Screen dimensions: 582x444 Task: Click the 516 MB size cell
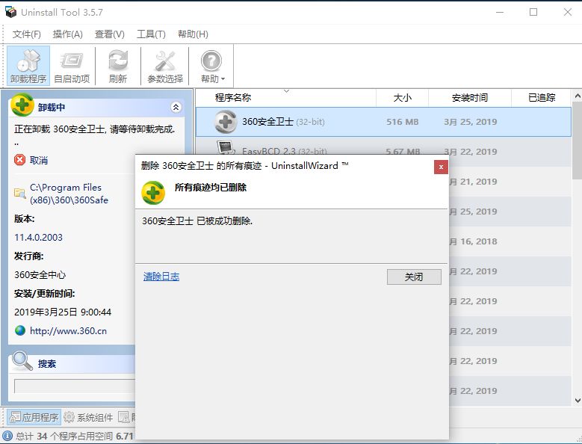403,122
